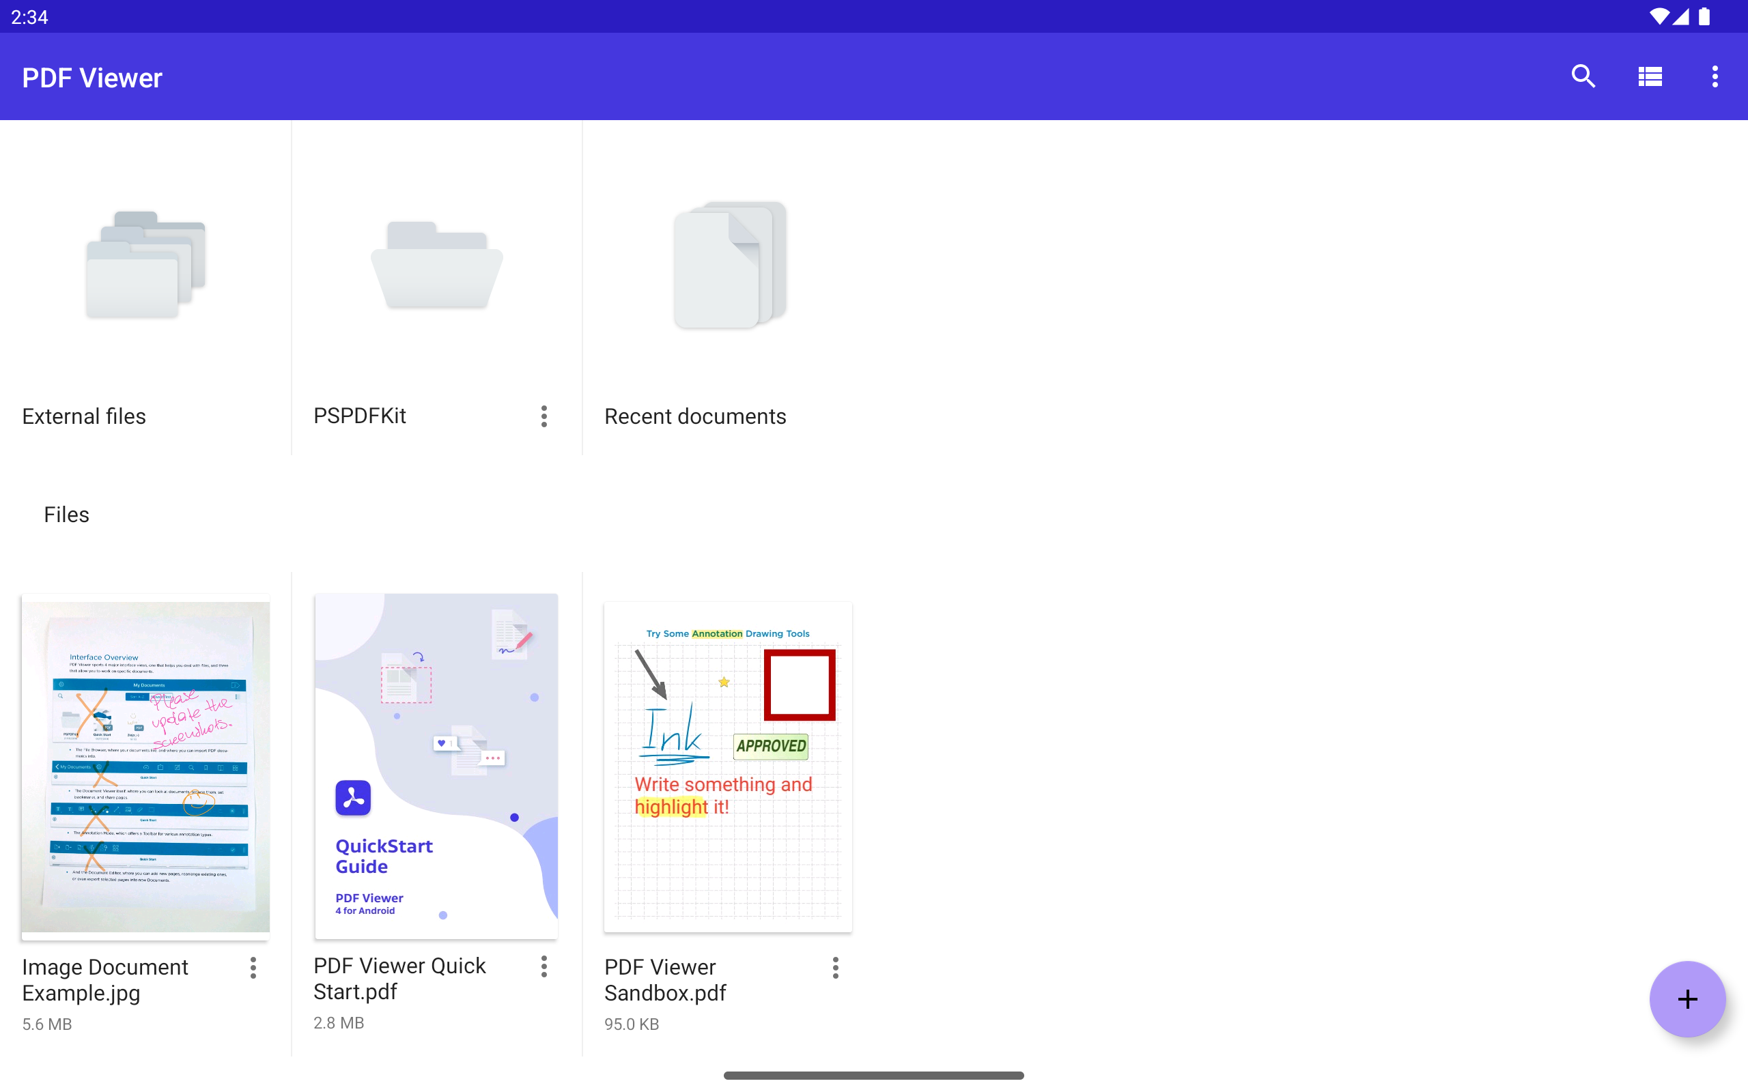Tap the add new document button
The height and width of the screenshot is (1092, 1748).
(1687, 1000)
